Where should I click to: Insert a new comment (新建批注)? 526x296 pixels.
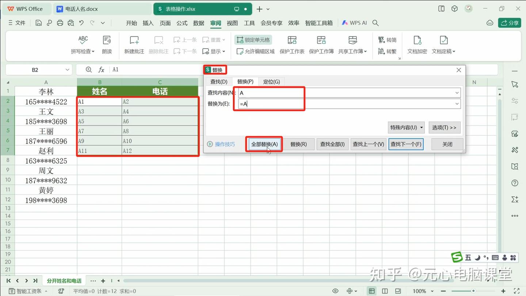[134, 45]
